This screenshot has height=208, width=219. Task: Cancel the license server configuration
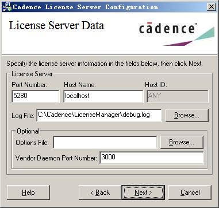point(190,193)
